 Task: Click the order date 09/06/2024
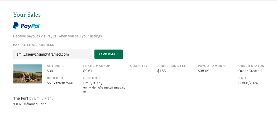tap(248, 83)
